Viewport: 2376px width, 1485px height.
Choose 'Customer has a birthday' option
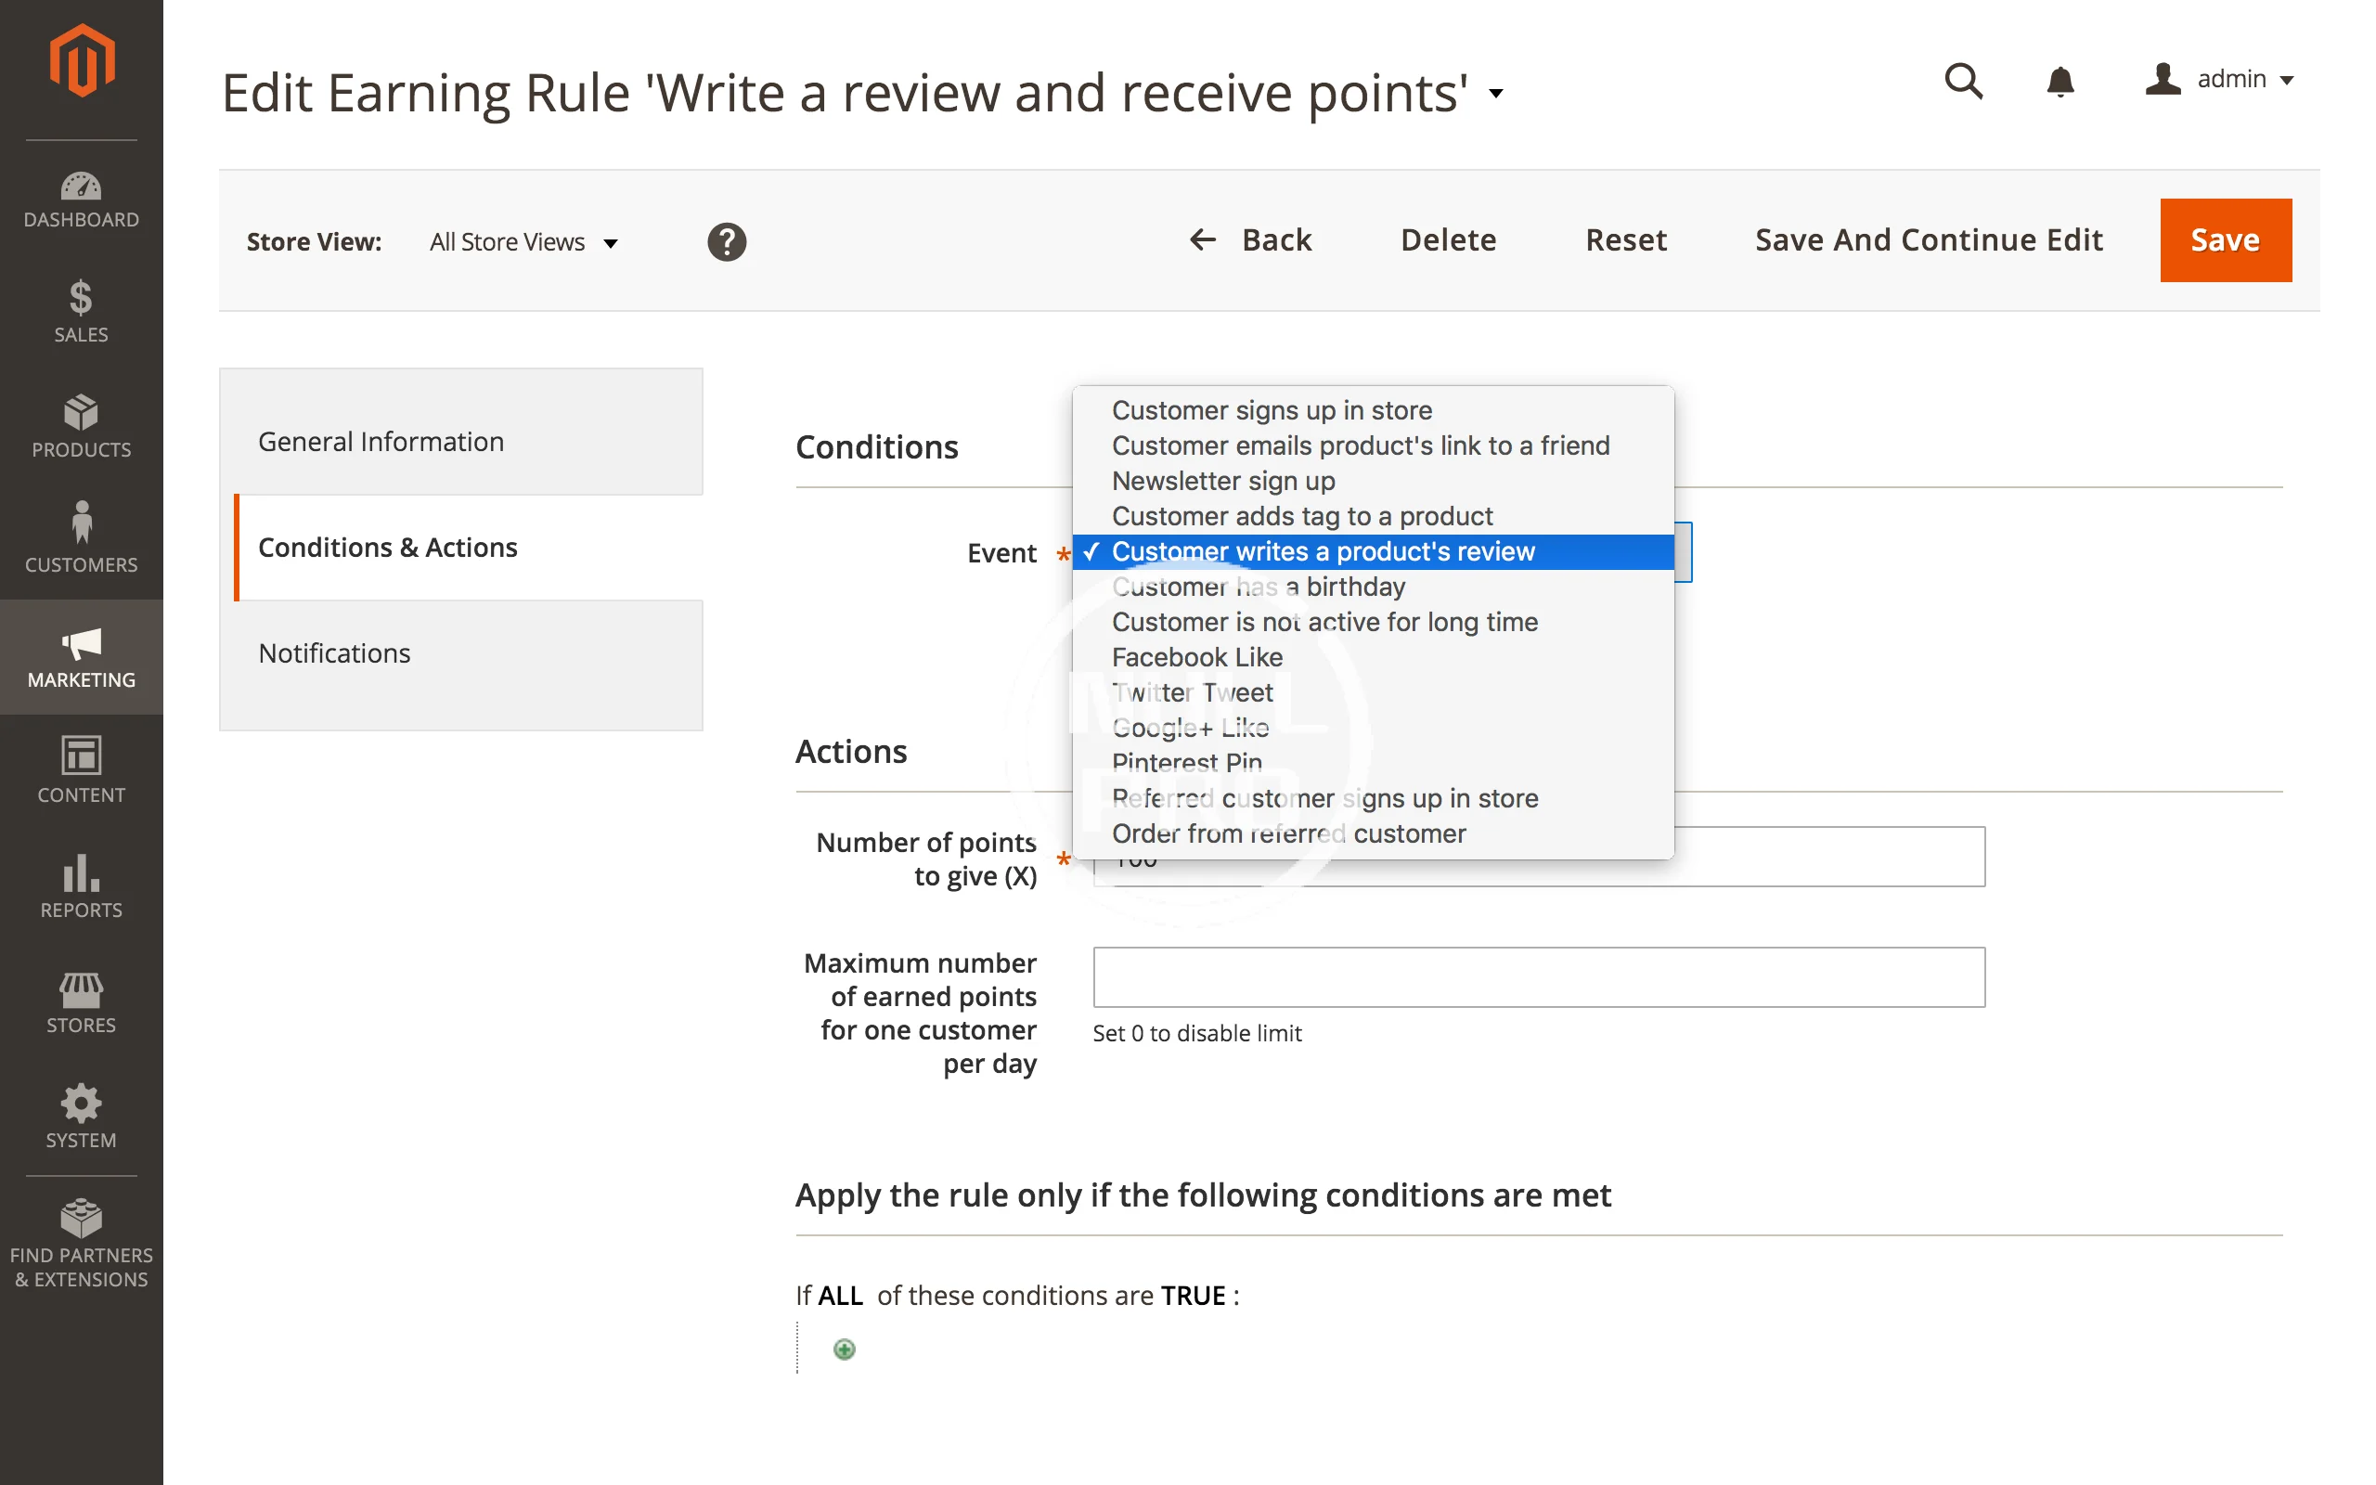pos(1258,587)
